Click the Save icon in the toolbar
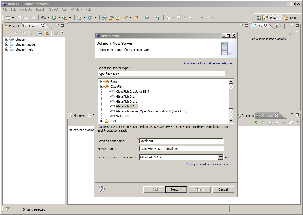This screenshot has width=303, height=215. 19,18
